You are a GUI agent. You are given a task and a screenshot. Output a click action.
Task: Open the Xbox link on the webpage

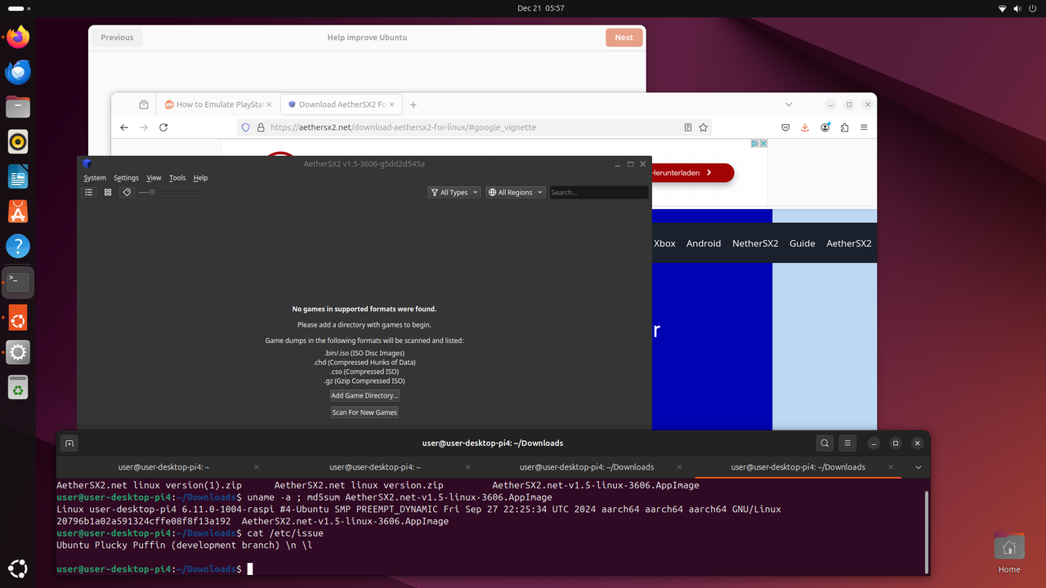click(664, 243)
